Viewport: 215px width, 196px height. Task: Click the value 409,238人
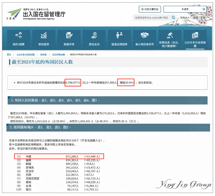click(x=72, y=164)
